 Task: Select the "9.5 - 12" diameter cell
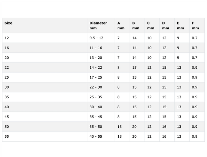pos(96,38)
